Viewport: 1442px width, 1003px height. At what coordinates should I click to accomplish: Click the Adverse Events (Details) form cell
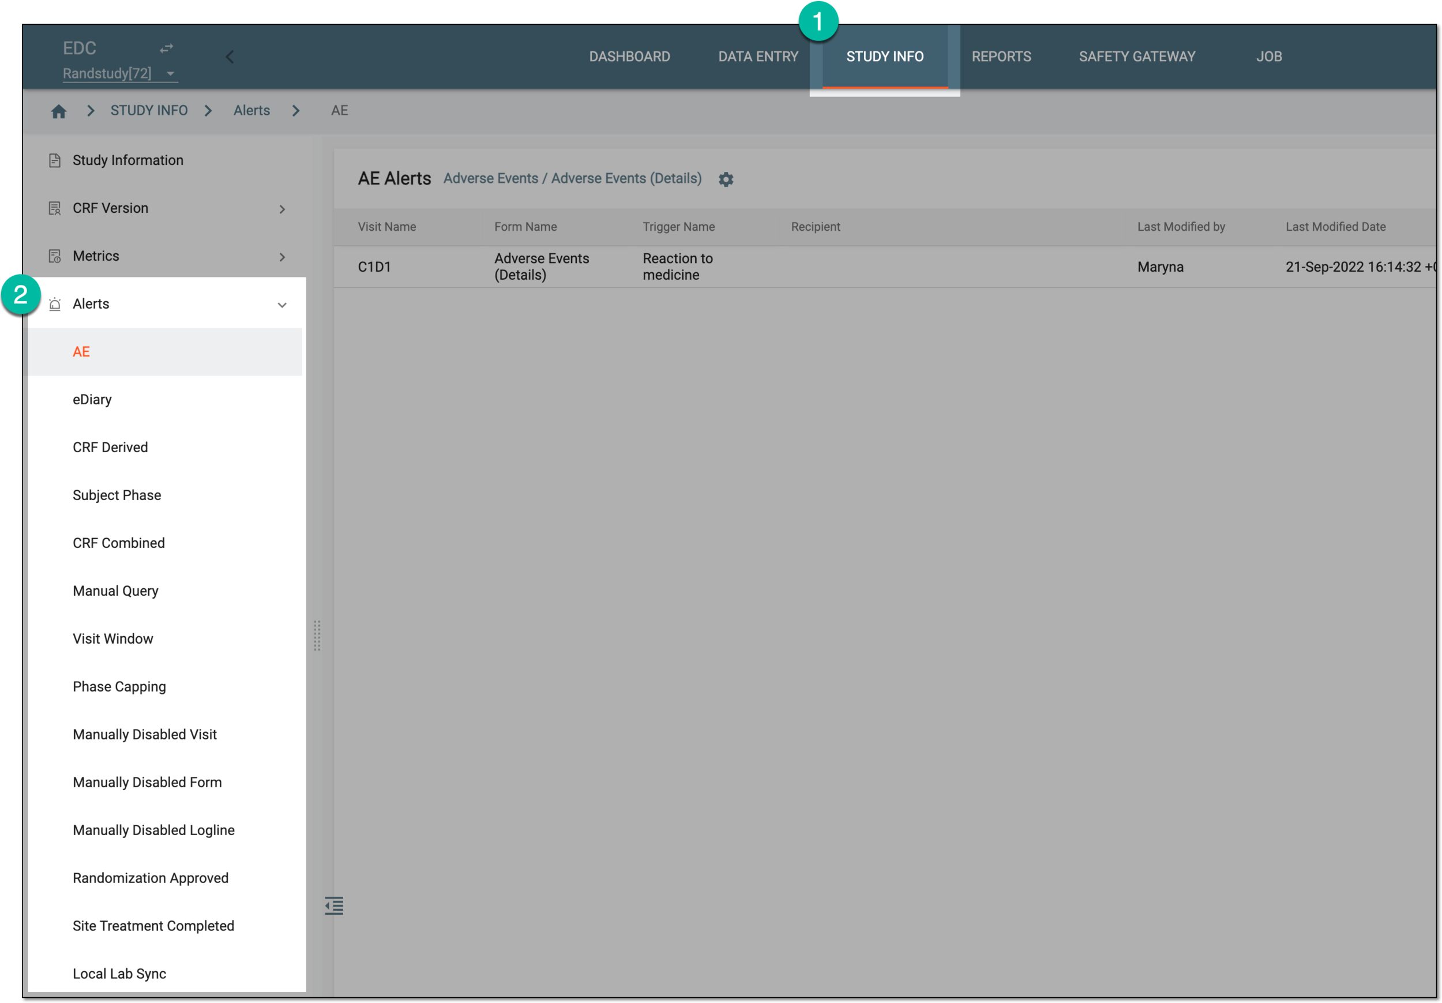[542, 267]
